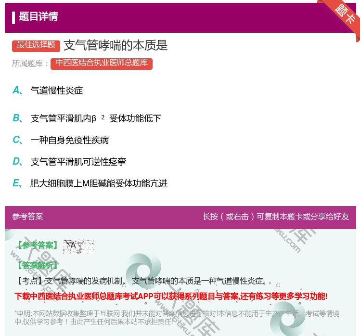Select option D 支气管平滑肌可逆性痉挛

pyautogui.click(x=78, y=162)
